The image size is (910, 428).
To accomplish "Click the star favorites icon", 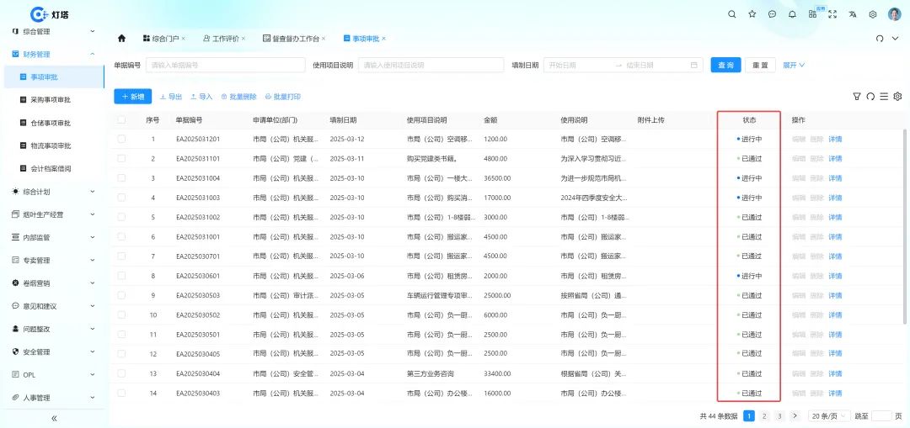I will (x=752, y=14).
